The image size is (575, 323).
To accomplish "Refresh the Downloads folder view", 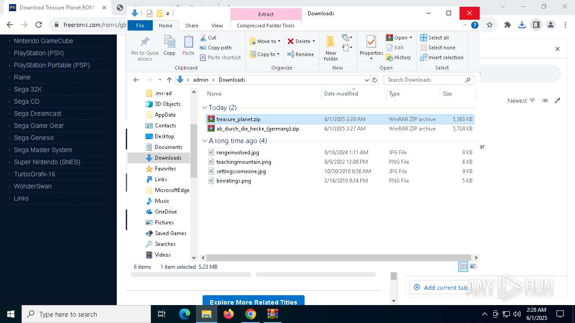I will 375,80.
